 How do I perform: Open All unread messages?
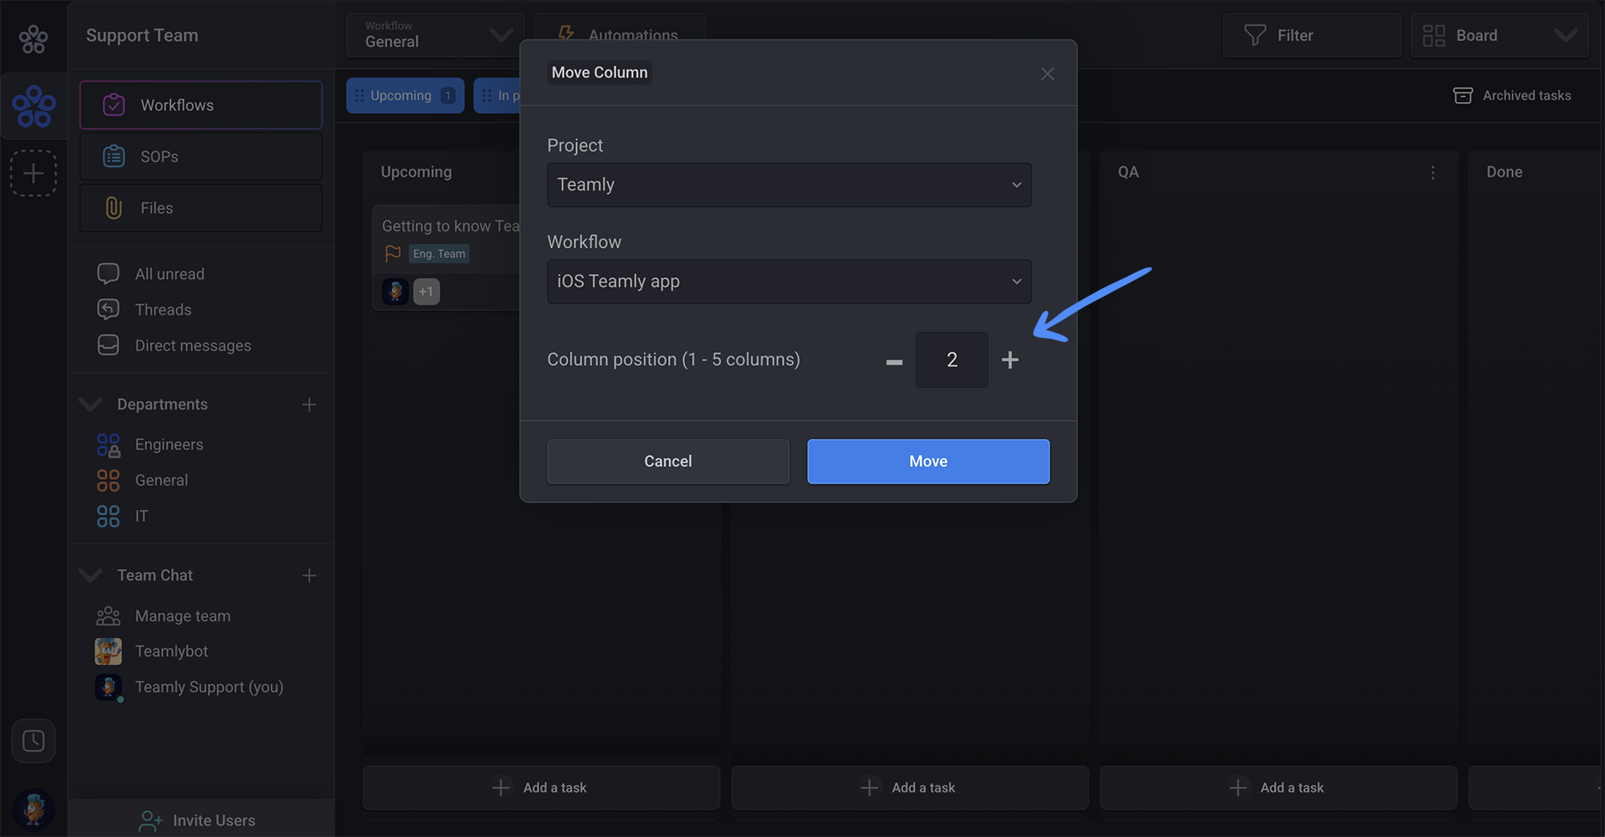click(169, 274)
